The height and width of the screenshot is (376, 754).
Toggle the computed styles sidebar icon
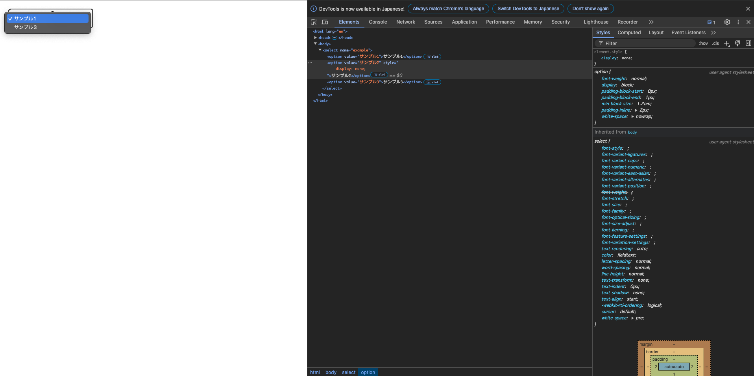pyautogui.click(x=748, y=44)
